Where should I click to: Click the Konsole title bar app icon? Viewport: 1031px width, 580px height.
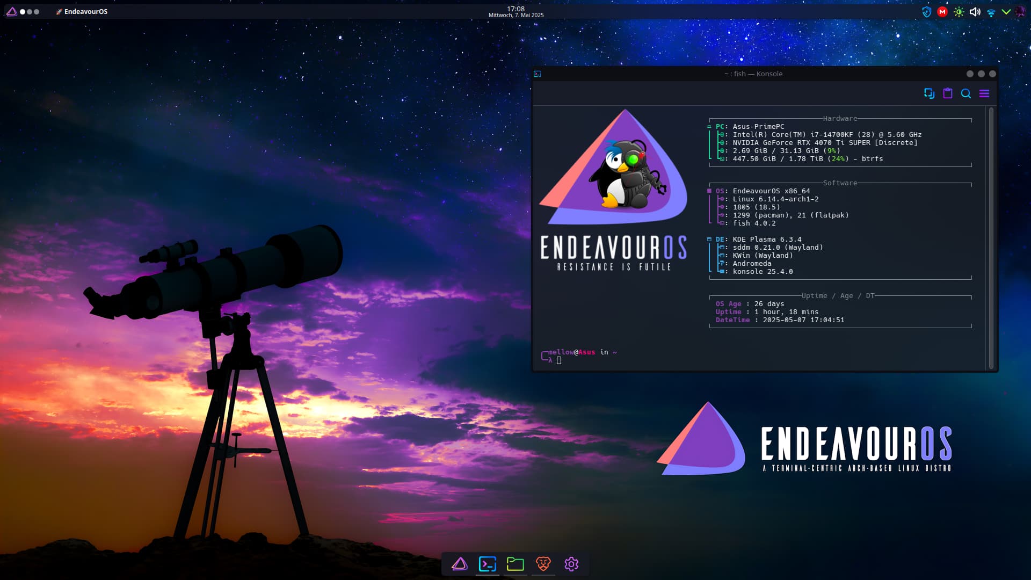(x=538, y=74)
